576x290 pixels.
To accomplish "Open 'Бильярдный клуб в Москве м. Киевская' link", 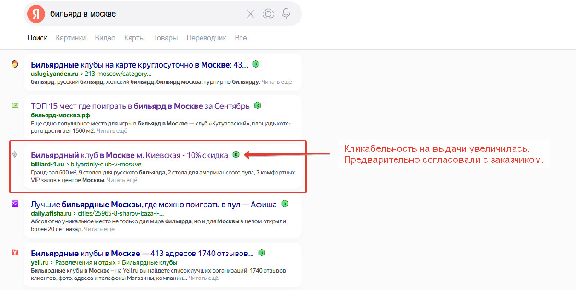I will point(129,155).
